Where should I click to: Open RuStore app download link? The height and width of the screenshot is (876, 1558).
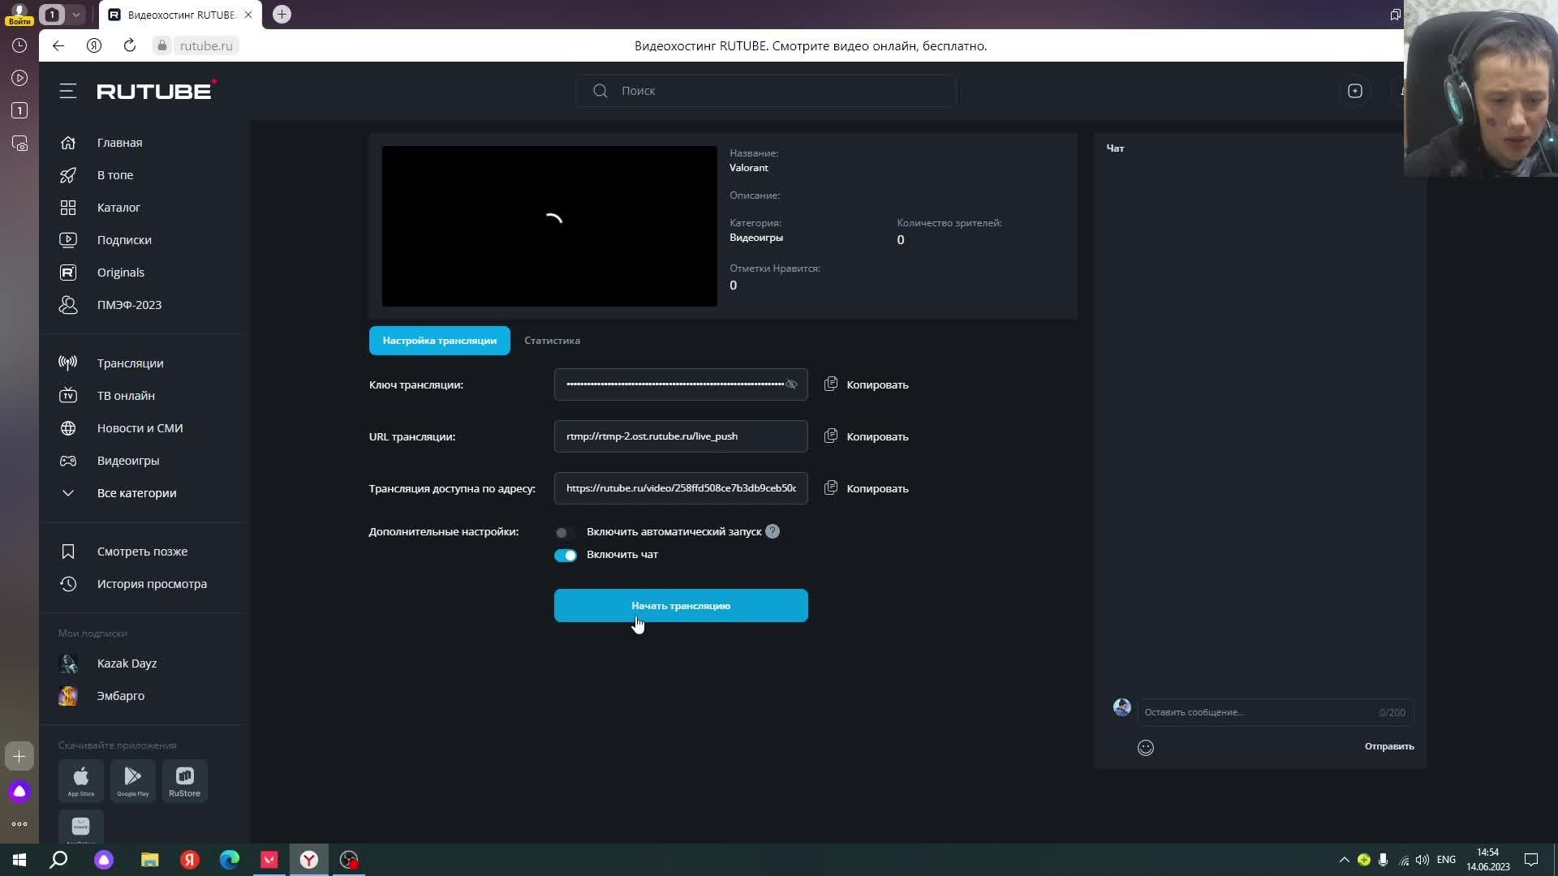184,780
